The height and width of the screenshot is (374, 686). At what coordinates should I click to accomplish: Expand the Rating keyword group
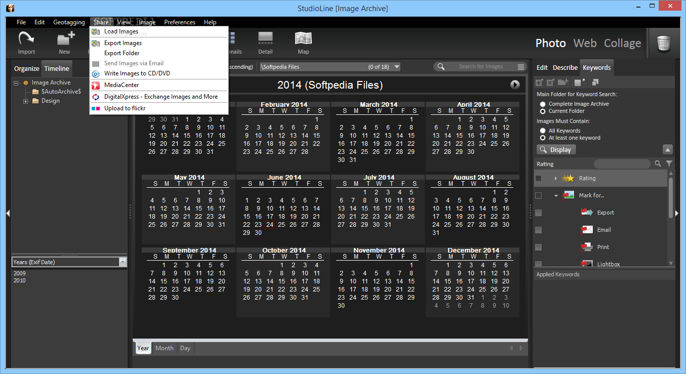click(x=555, y=178)
